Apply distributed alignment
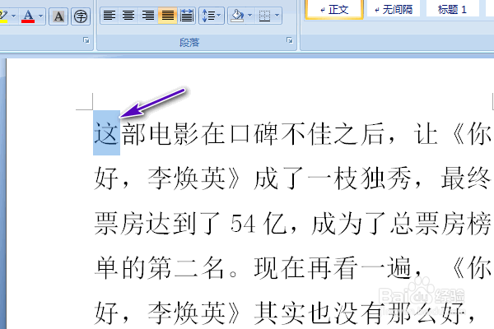Screen dimensions: 494x329 [187, 16]
